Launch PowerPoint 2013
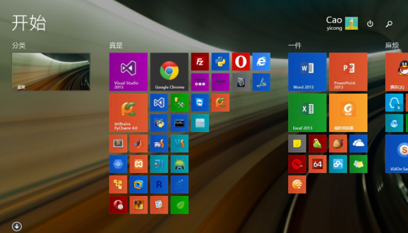 coord(348,72)
